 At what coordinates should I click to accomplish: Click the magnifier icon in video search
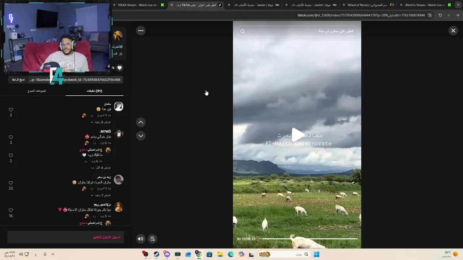tap(243, 31)
